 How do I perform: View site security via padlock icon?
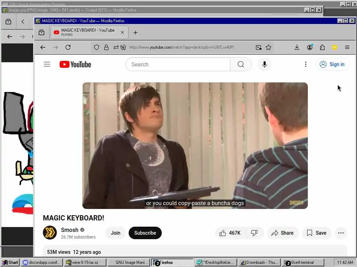(x=106, y=47)
